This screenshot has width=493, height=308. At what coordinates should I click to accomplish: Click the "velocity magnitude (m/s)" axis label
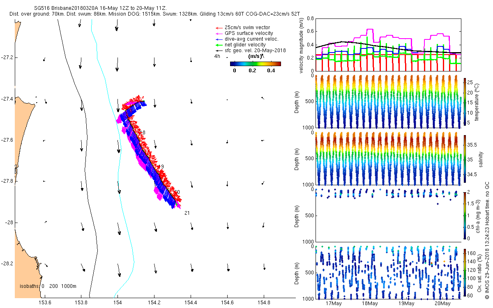[302, 46]
